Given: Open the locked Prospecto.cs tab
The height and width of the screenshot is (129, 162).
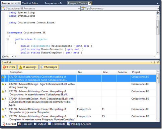Looking at the screenshot, I should click(x=53, y=3).
